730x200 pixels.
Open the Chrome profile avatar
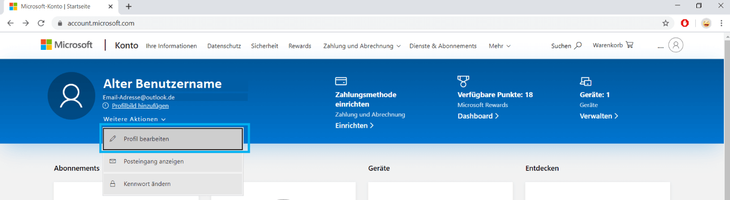[x=706, y=23]
